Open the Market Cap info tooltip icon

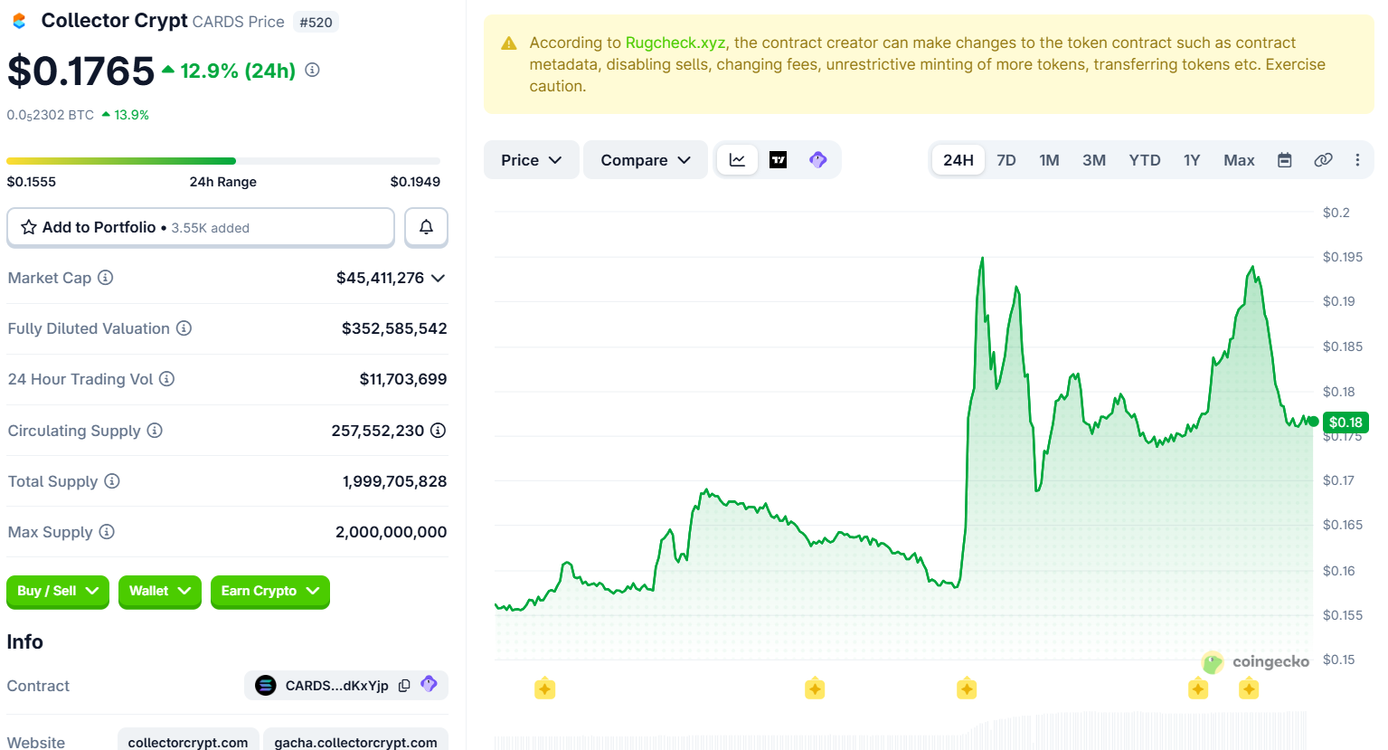tap(106, 278)
